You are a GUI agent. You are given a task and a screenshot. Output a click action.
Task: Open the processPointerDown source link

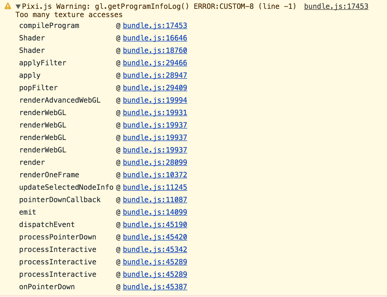(x=155, y=237)
